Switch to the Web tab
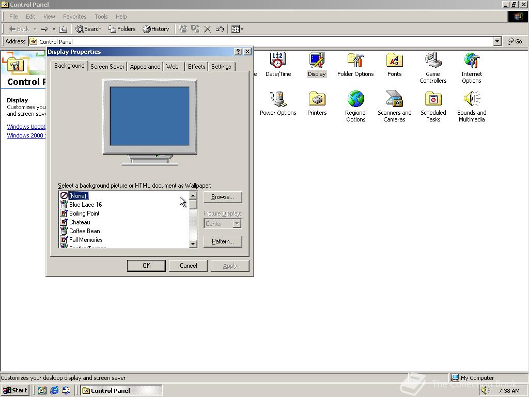The height and width of the screenshot is (397, 529). tap(173, 67)
